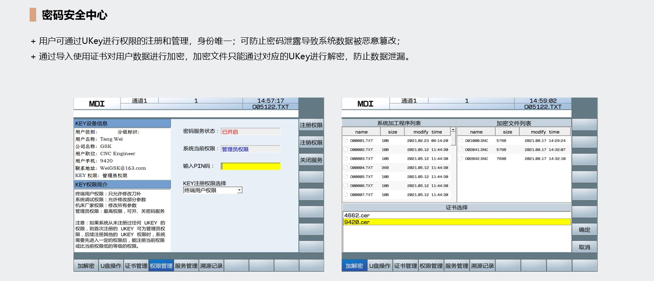Select the 4662.cer certificate
654x281 pixels.
(357, 215)
